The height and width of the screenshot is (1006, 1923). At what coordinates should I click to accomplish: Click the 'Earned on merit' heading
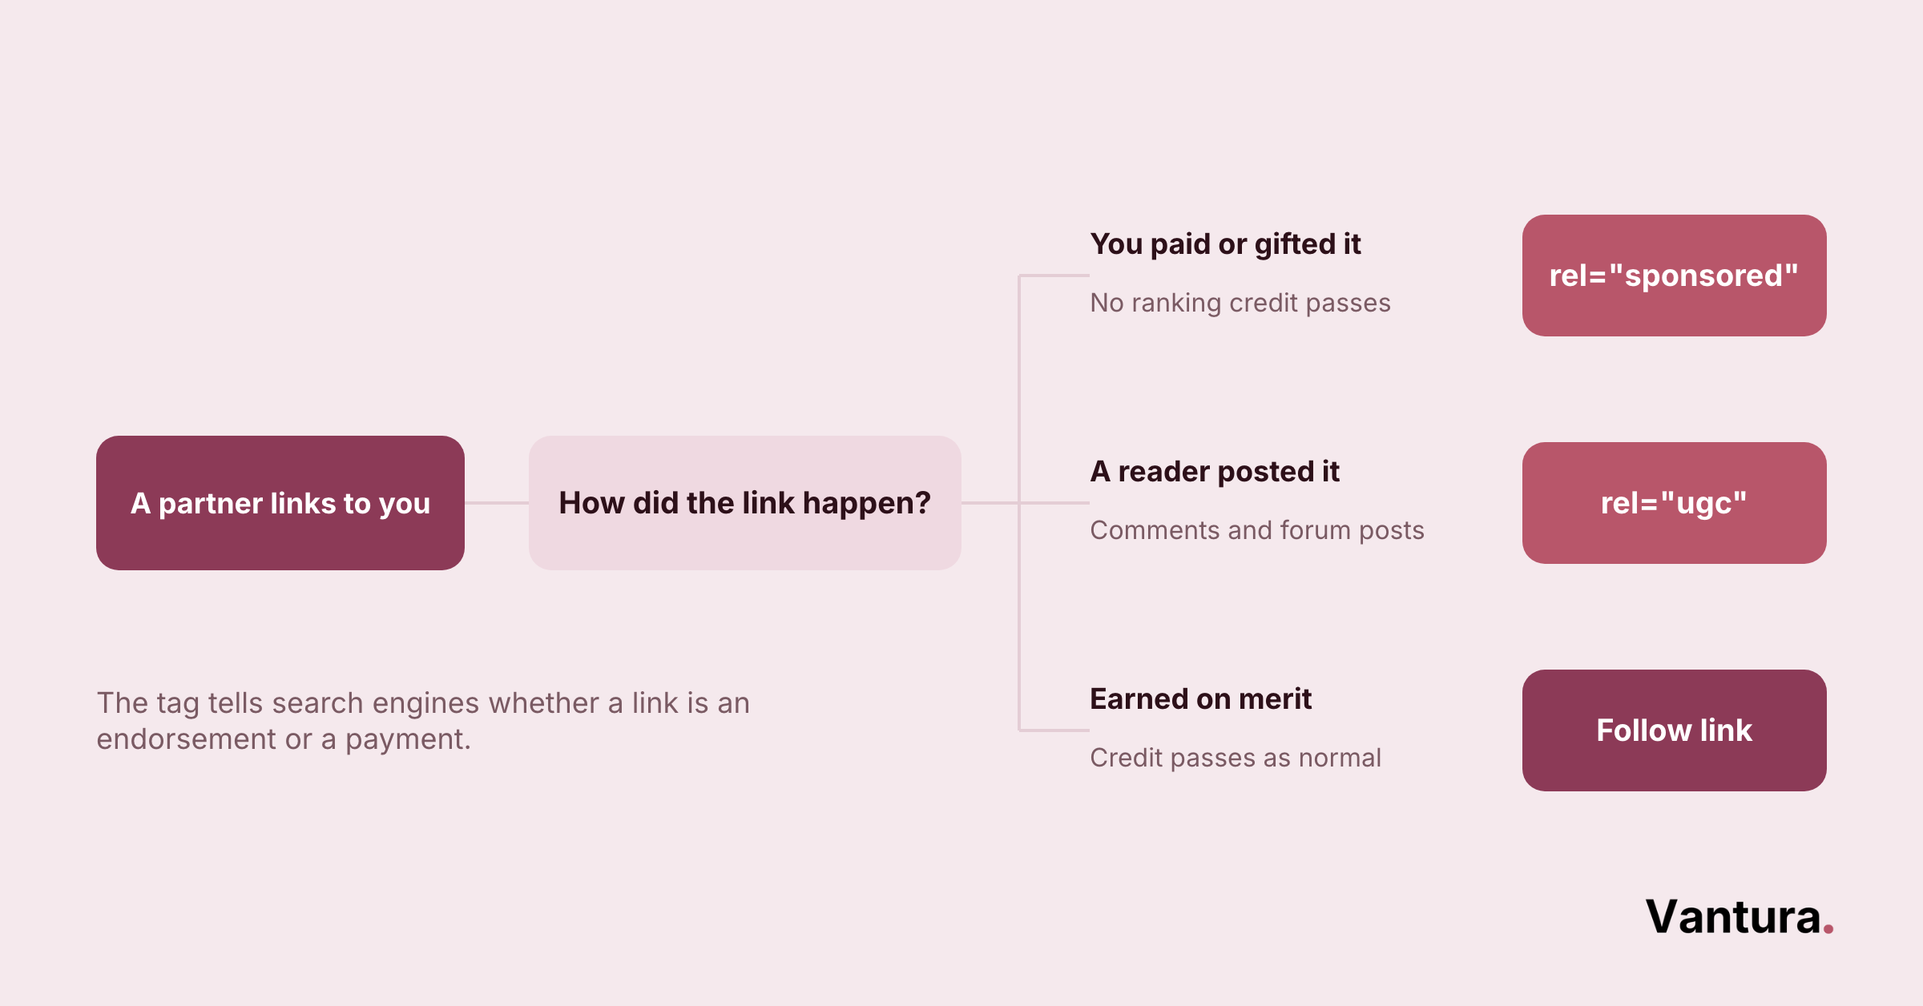1201,699
